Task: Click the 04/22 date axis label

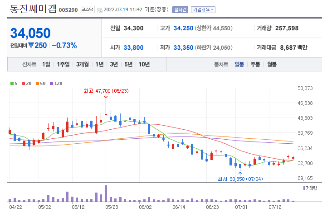Action: coord(15,207)
